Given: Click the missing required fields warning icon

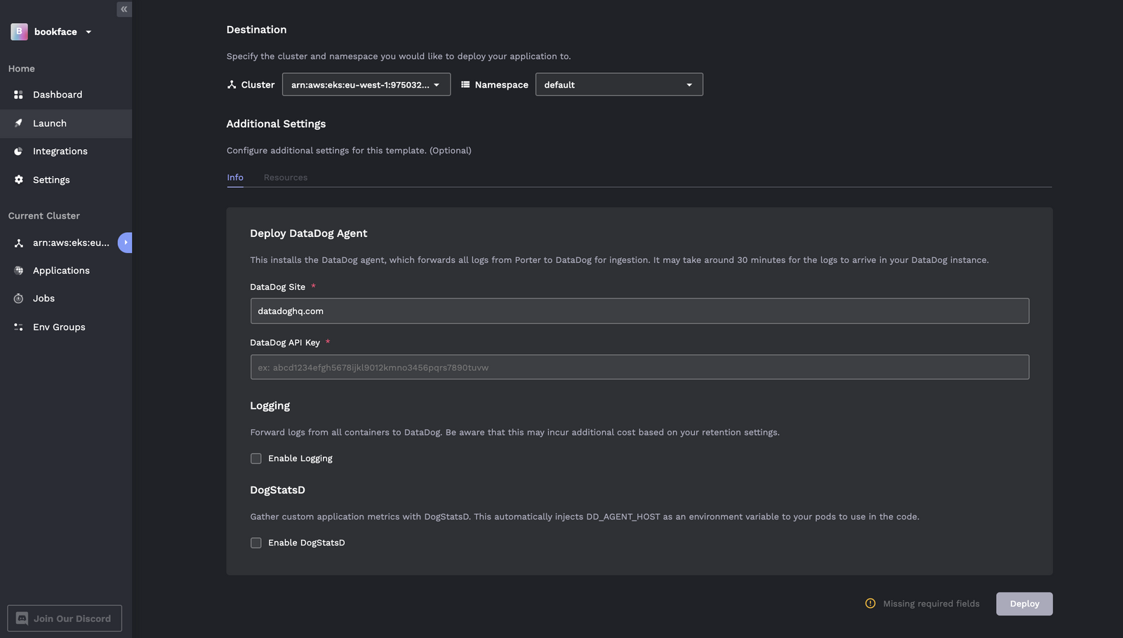Looking at the screenshot, I should pyautogui.click(x=870, y=604).
